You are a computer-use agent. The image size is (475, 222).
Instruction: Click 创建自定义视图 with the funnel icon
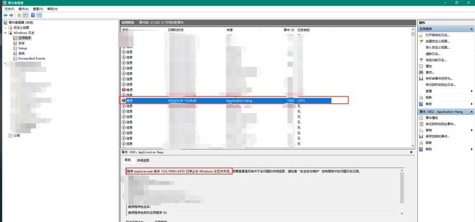pyautogui.click(x=437, y=41)
